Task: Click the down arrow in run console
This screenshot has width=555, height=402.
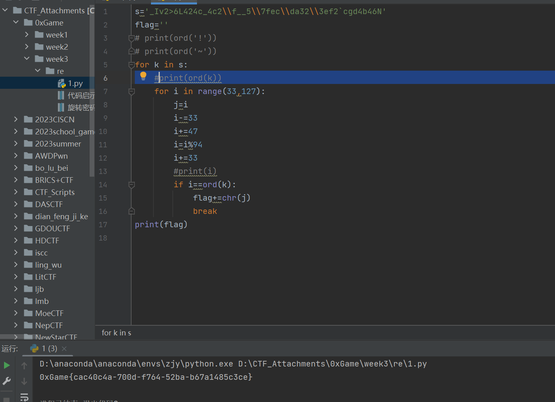Action: click(24, 381)
